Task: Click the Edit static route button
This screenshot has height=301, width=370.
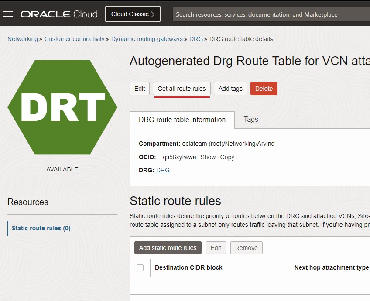Action: (x=216, y=248)
